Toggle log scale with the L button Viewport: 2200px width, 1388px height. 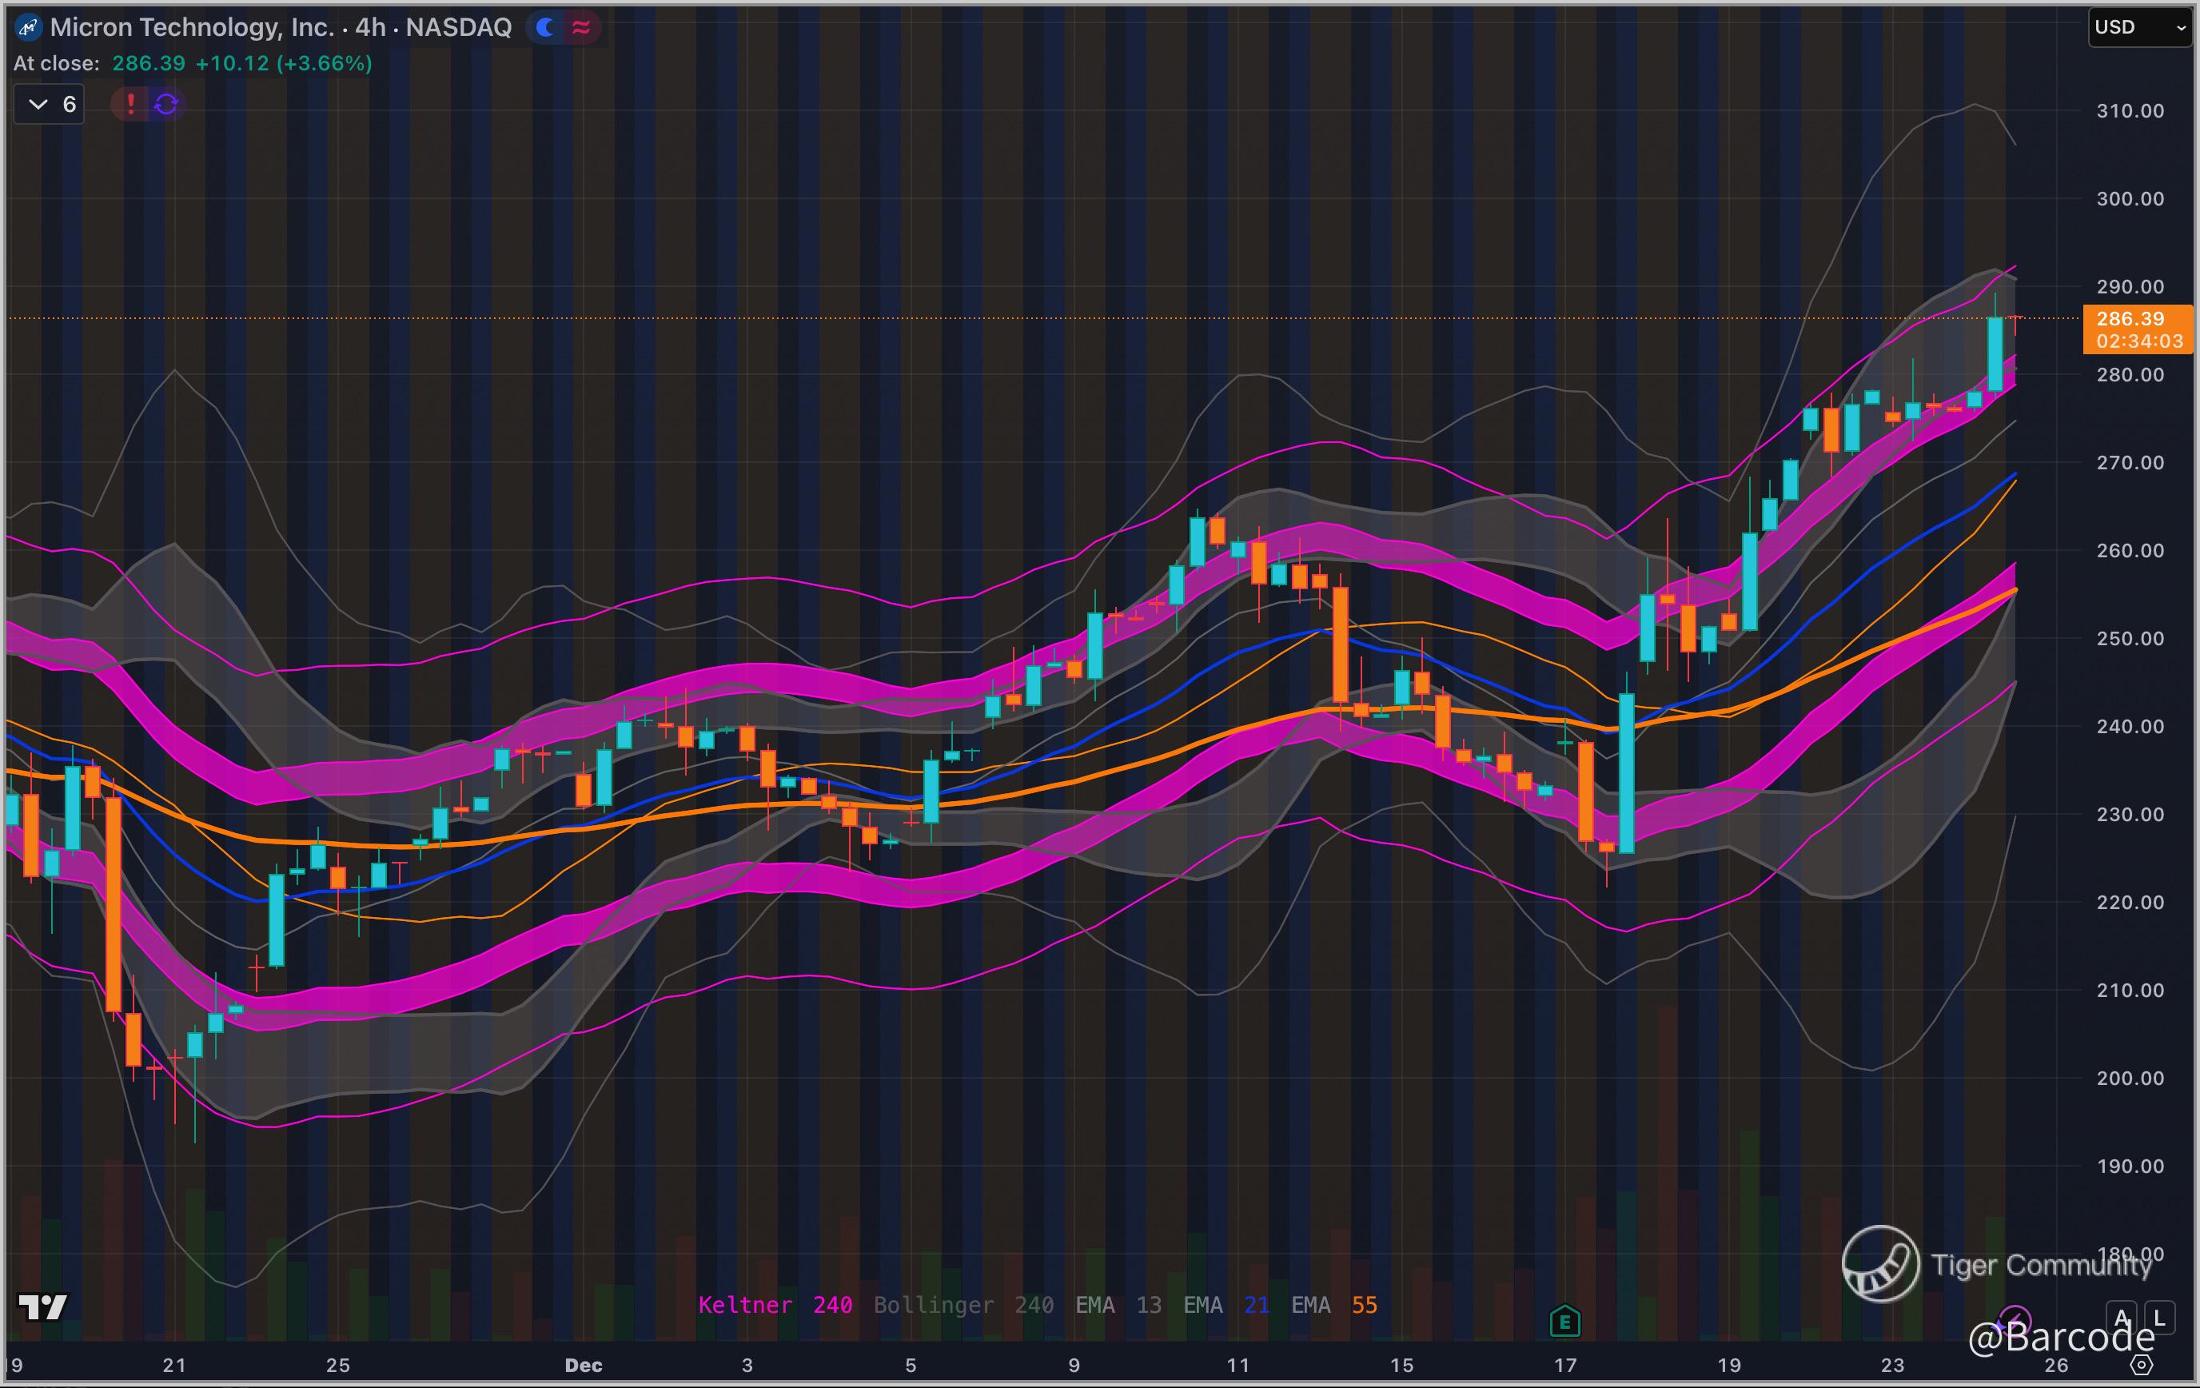(2159, 1318)
